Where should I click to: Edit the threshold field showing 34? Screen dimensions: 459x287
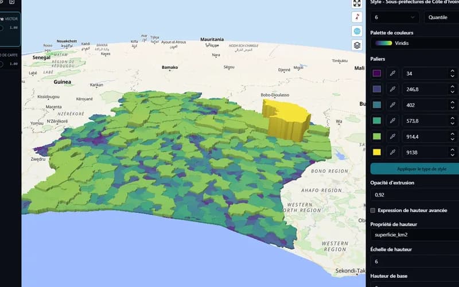(430, 73)
